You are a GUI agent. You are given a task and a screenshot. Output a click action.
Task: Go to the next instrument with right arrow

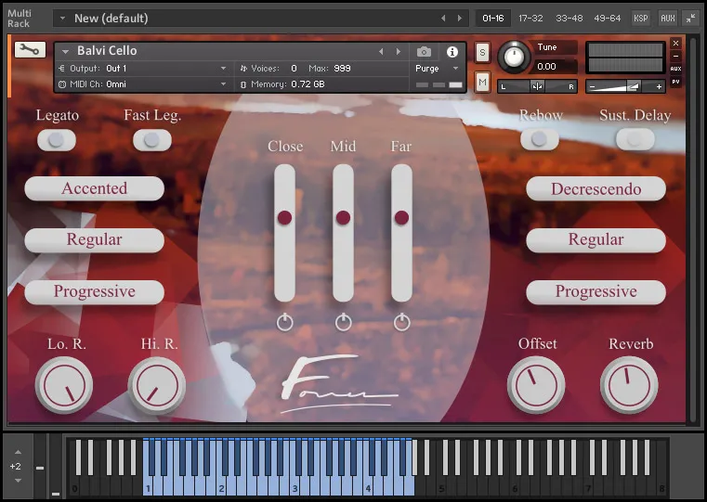click(x=399, y=52)
